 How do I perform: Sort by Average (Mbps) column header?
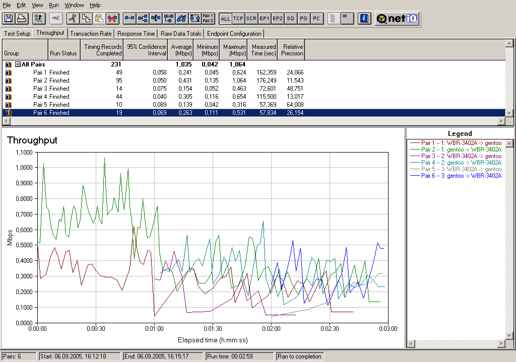181,50
